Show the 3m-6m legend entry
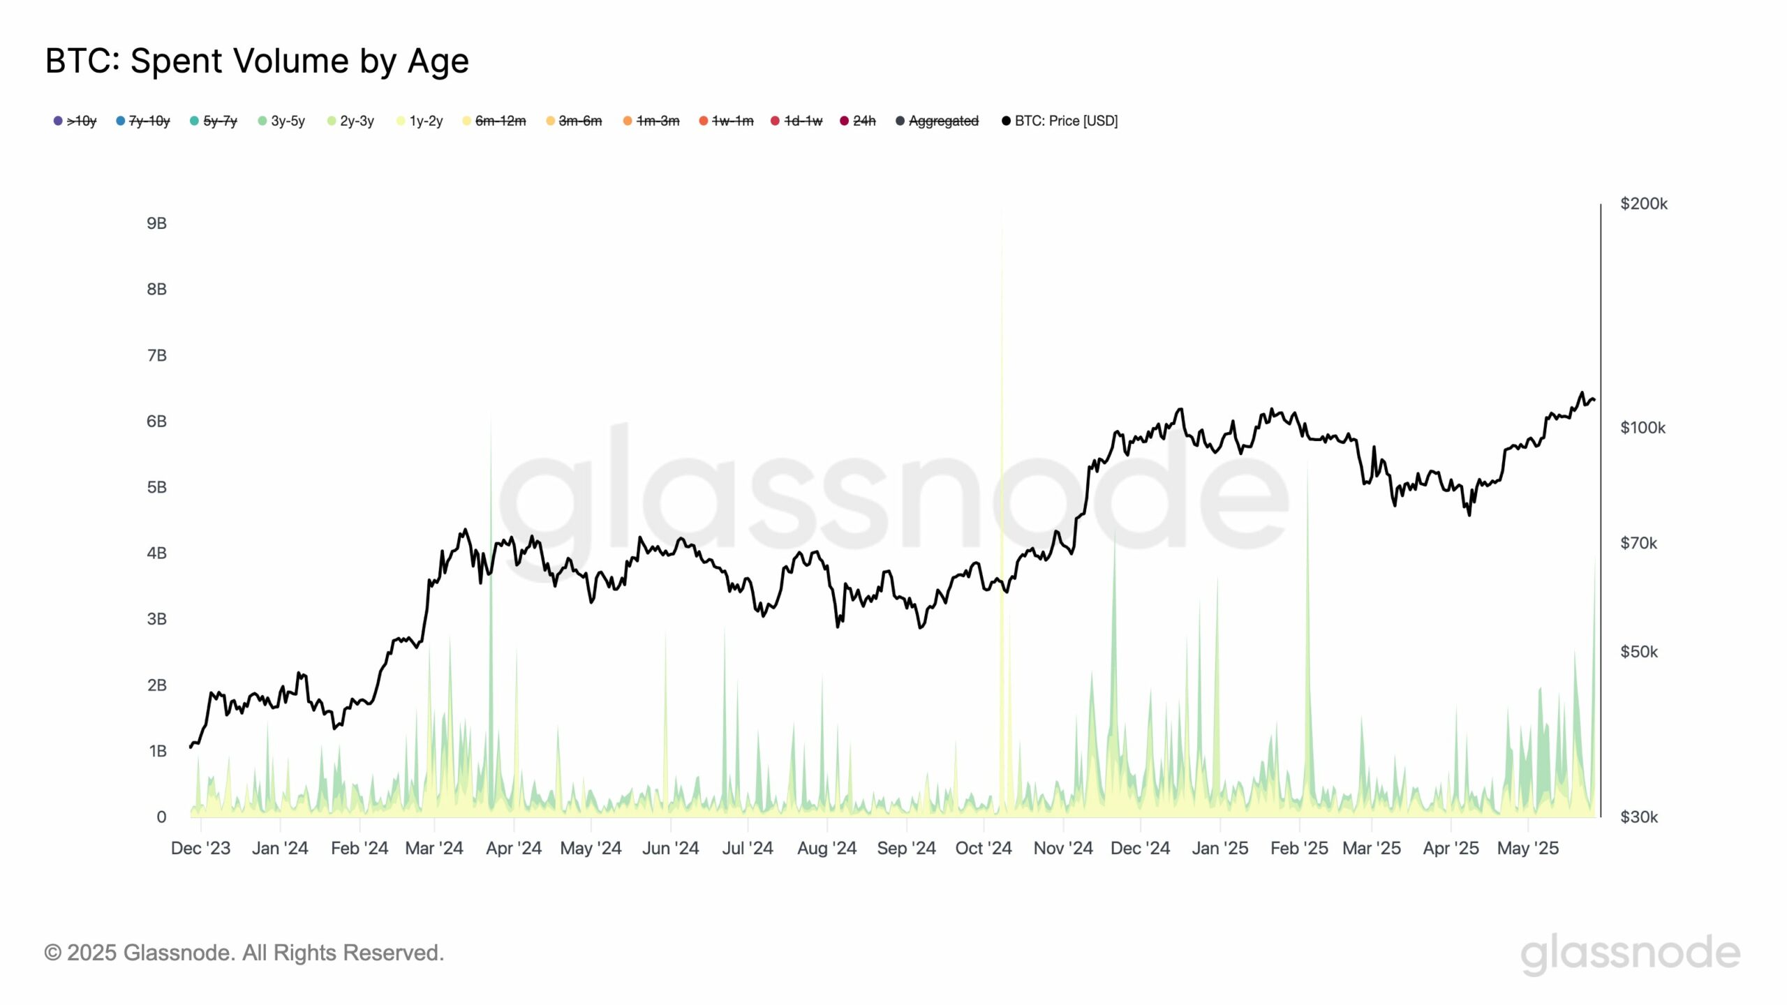This screenshot has height=1005, width=1787. pyautogui.click(x=574, y=121)
